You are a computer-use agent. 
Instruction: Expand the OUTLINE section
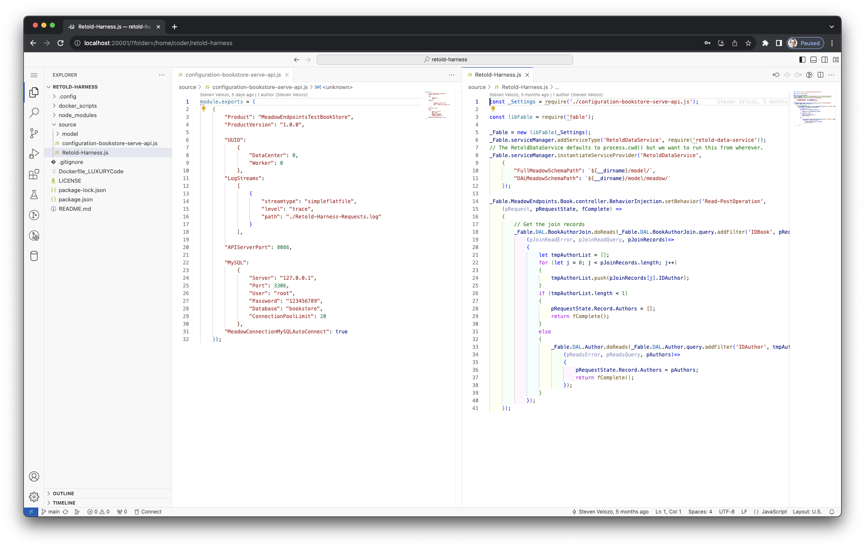pos(63,493)
